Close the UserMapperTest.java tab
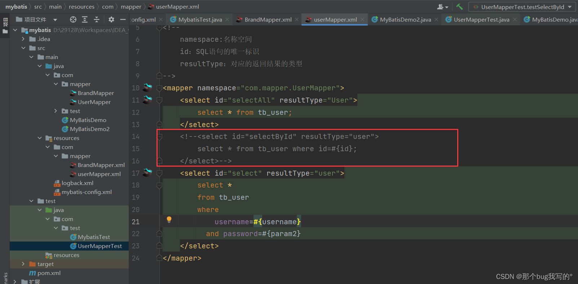This screenshot has width=578, height=284. pyautogui.click(x=515, y=19)
